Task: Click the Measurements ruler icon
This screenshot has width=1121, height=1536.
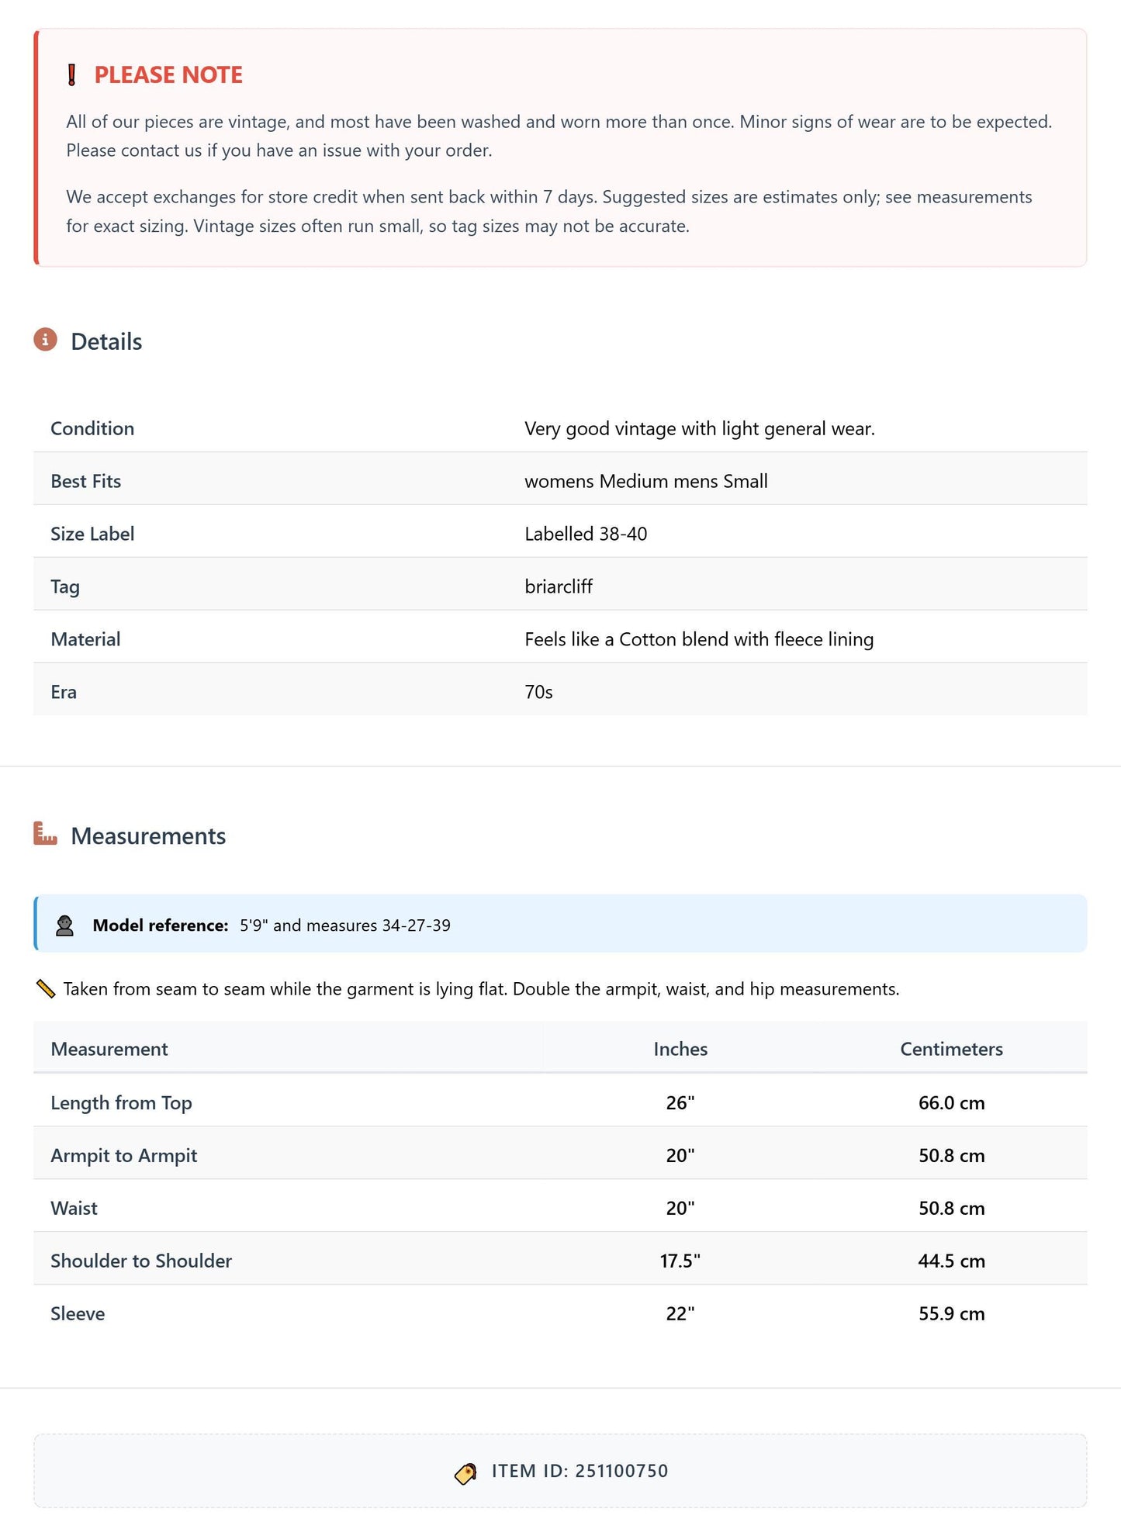Action: pos(46,834)
